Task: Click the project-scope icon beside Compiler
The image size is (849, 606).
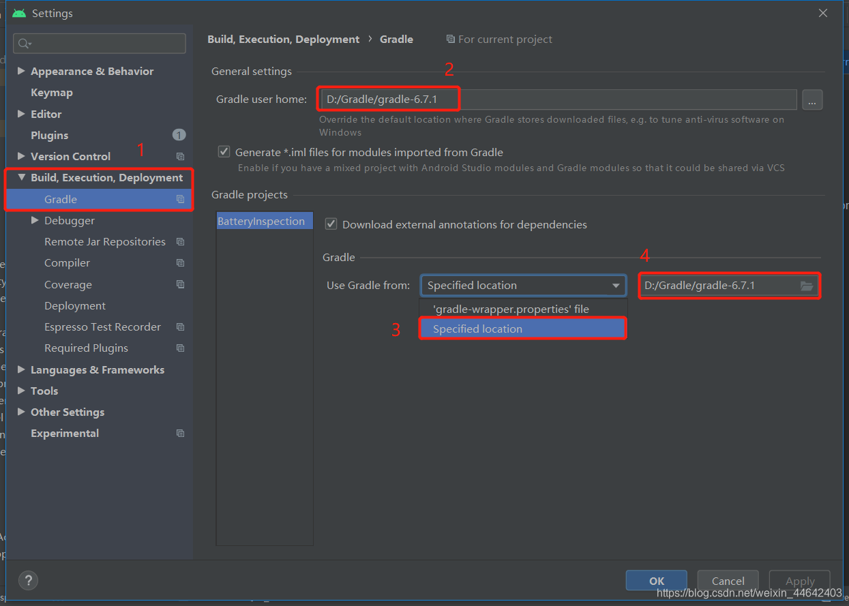Action: click(x=180, y=262)
